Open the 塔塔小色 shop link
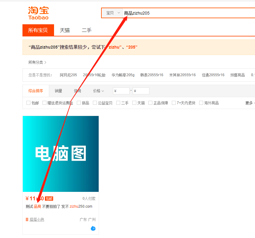 (x=37, y=219)
